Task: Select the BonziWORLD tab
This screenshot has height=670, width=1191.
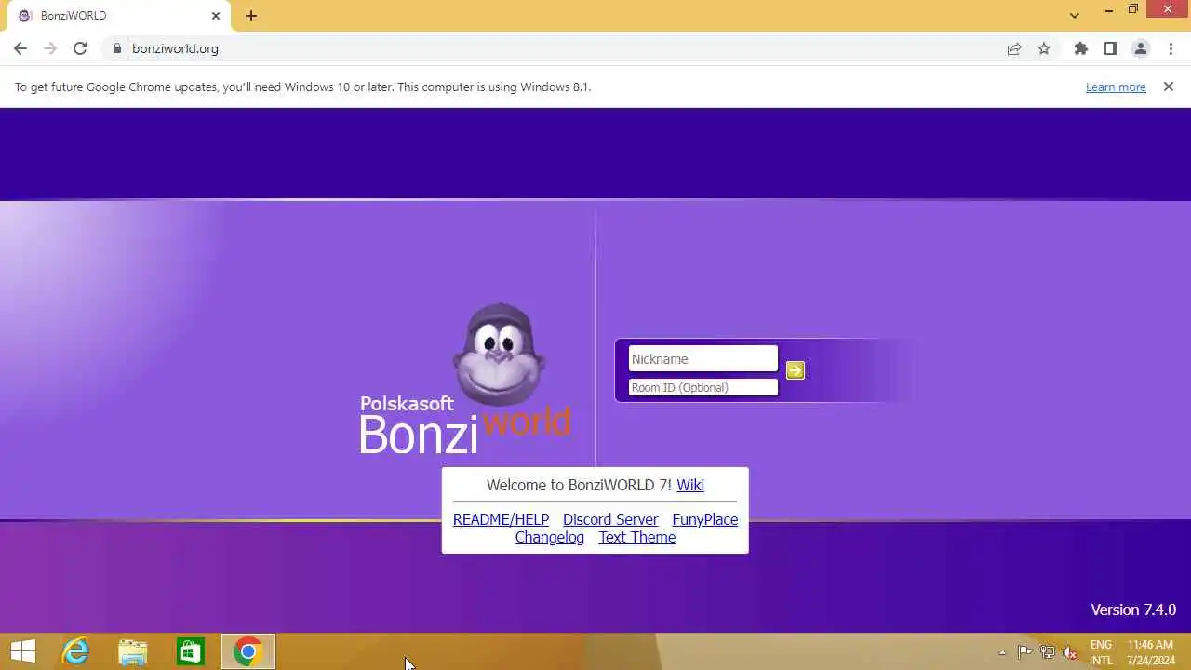Action: tap(119, 16)
